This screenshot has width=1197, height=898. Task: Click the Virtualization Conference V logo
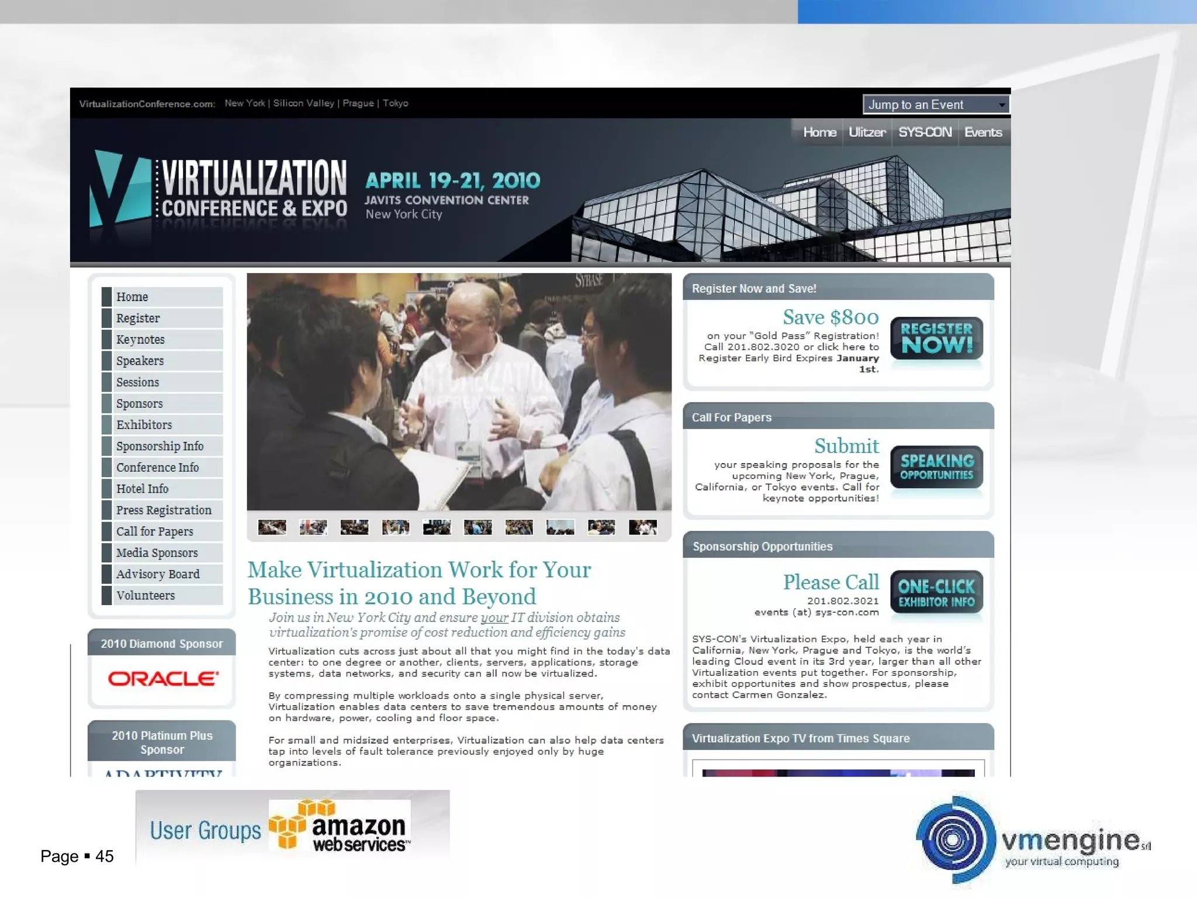(x=119, y=188)
